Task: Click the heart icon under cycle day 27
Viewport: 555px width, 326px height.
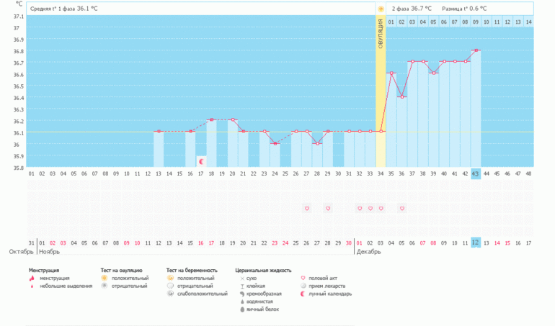Action: pos(307,209)
